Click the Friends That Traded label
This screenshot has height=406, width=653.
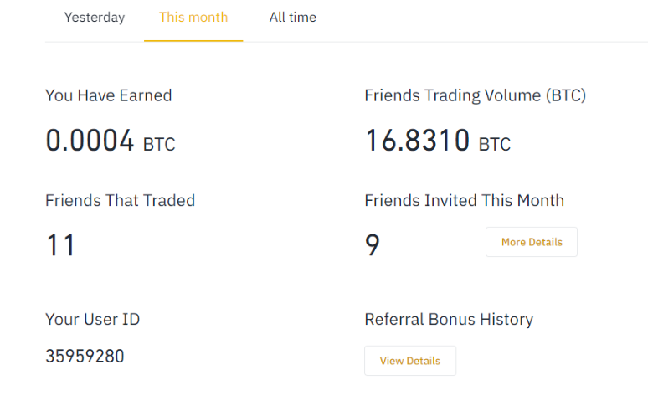(x=120, y=201)
